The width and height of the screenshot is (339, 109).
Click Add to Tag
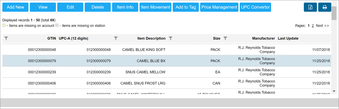click(x=186, y=7)
